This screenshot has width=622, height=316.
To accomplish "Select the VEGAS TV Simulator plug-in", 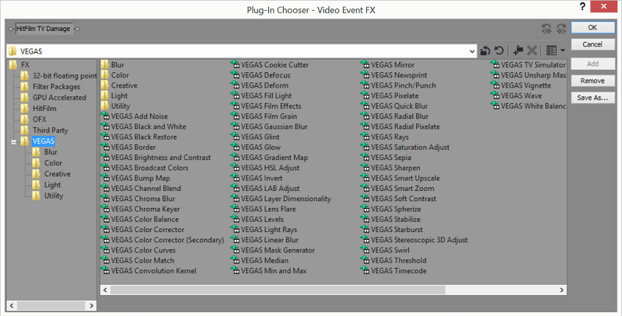I will click(529, 64).
